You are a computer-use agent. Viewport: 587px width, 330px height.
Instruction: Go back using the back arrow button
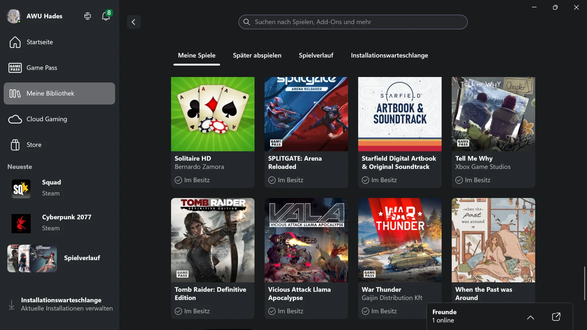(x=134, y=22)
